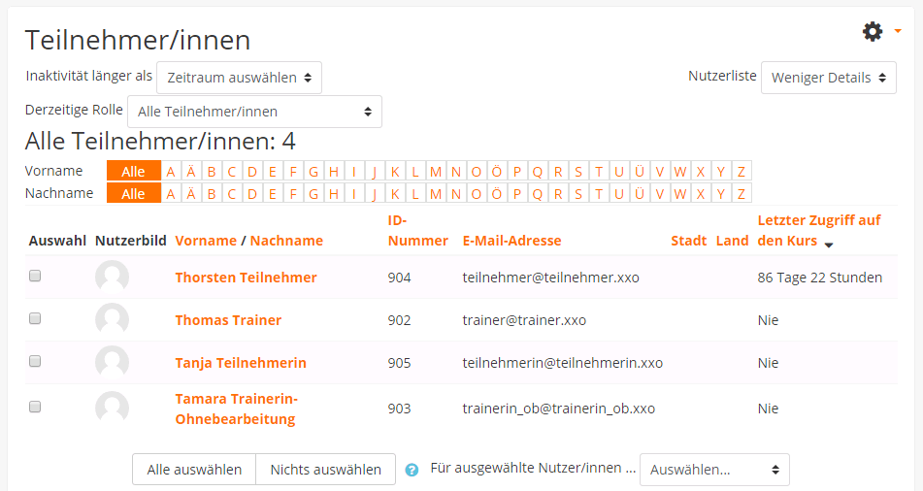This screenshot has height=491, width=923.
Task: Click Thomas Trainer's avatar image
Action: point(112,320)
